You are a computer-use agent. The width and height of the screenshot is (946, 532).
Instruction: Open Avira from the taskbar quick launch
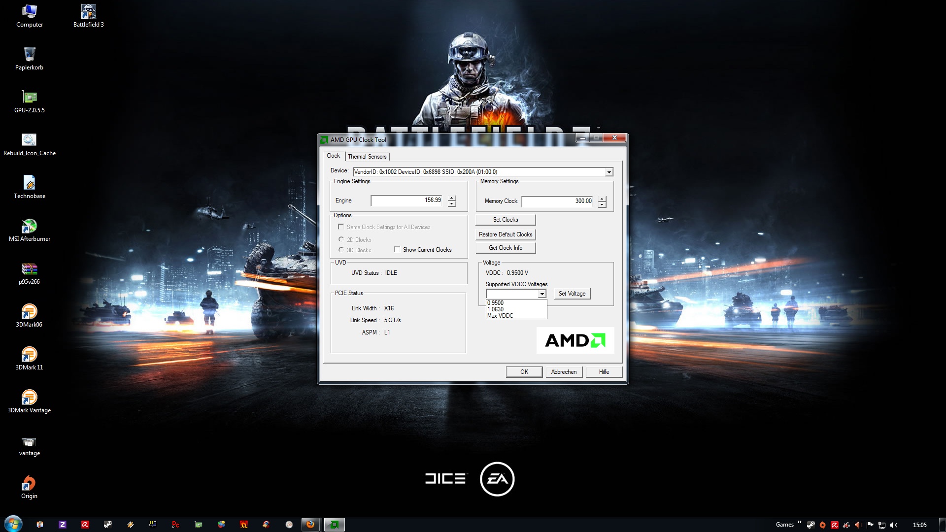[x=85, y=525]
